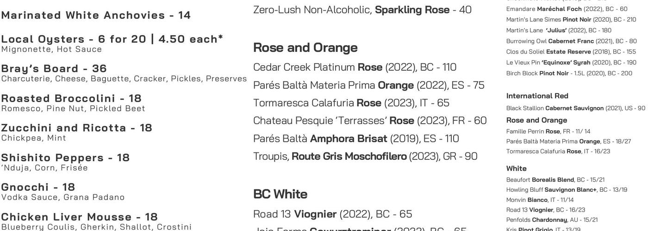Image resolution: width=648 pixels, height=231 pixels.
Task: Click the large Rose and Orange section heading
Action: [x=305, y=48]
